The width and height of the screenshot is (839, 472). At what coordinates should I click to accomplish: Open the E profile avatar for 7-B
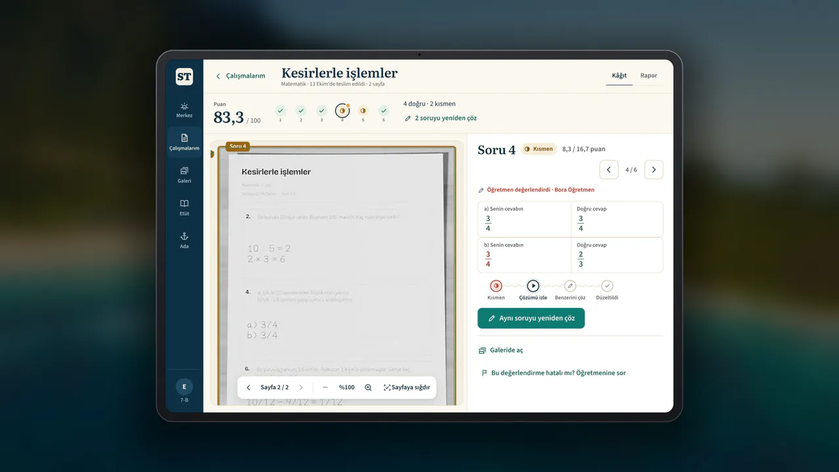click(x=184, y=387)
